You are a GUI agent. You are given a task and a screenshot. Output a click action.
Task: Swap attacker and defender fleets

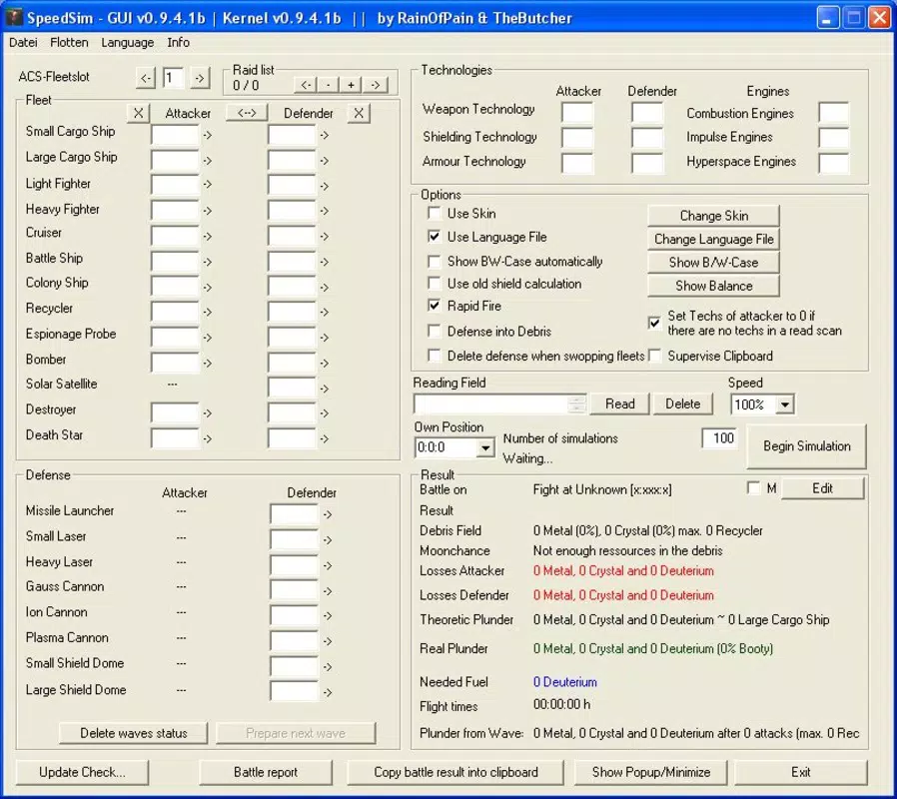coord(247,113)
